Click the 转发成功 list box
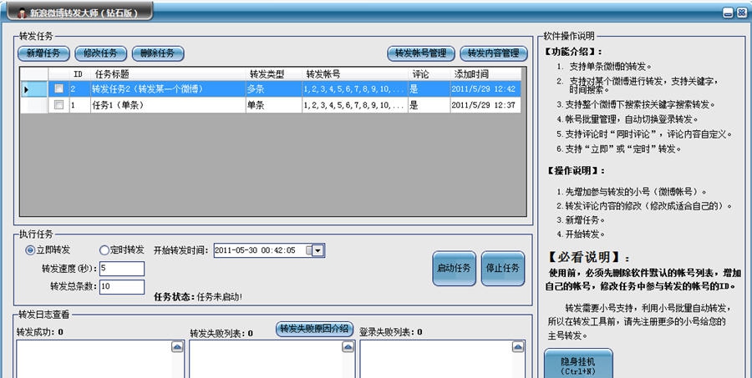 [100, 360]
